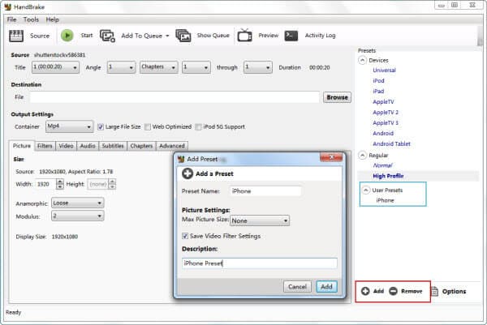Toggle Save Video Filter Settings checkbox
The image size is (487, 325).
coord(185,236)
